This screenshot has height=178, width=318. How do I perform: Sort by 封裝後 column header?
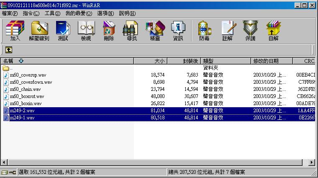184,61
